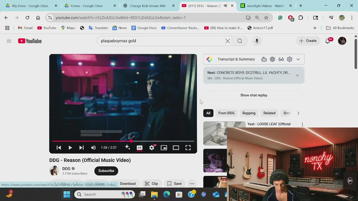Open the ChatGPT icon in Transcript panel
This screenshot has width=358, height=201.
coord(272,59)
